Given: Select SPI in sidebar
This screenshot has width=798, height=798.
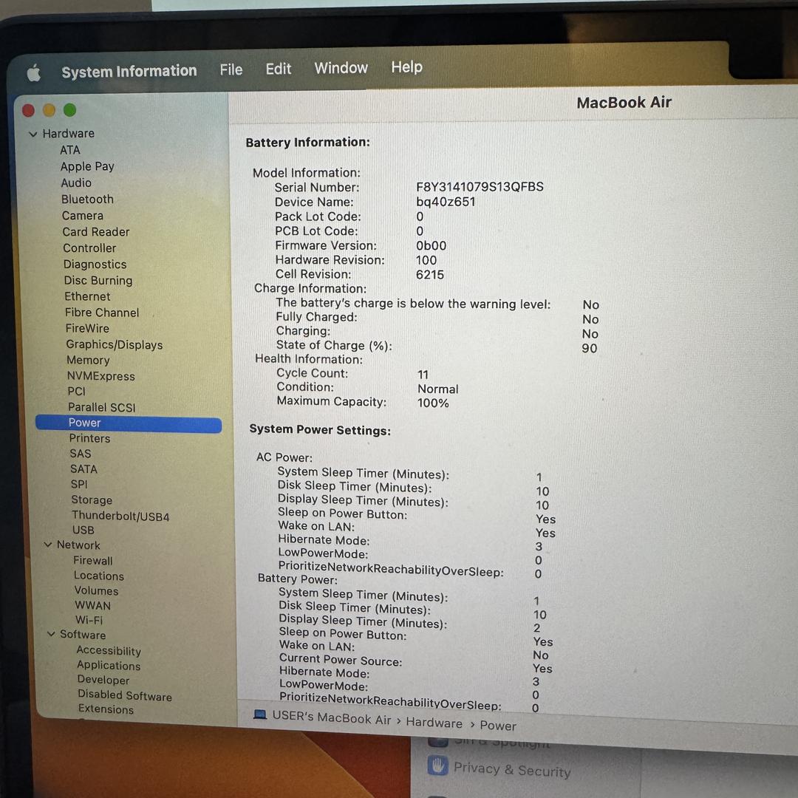Looking at the screenshot, I should click(79, 484).
